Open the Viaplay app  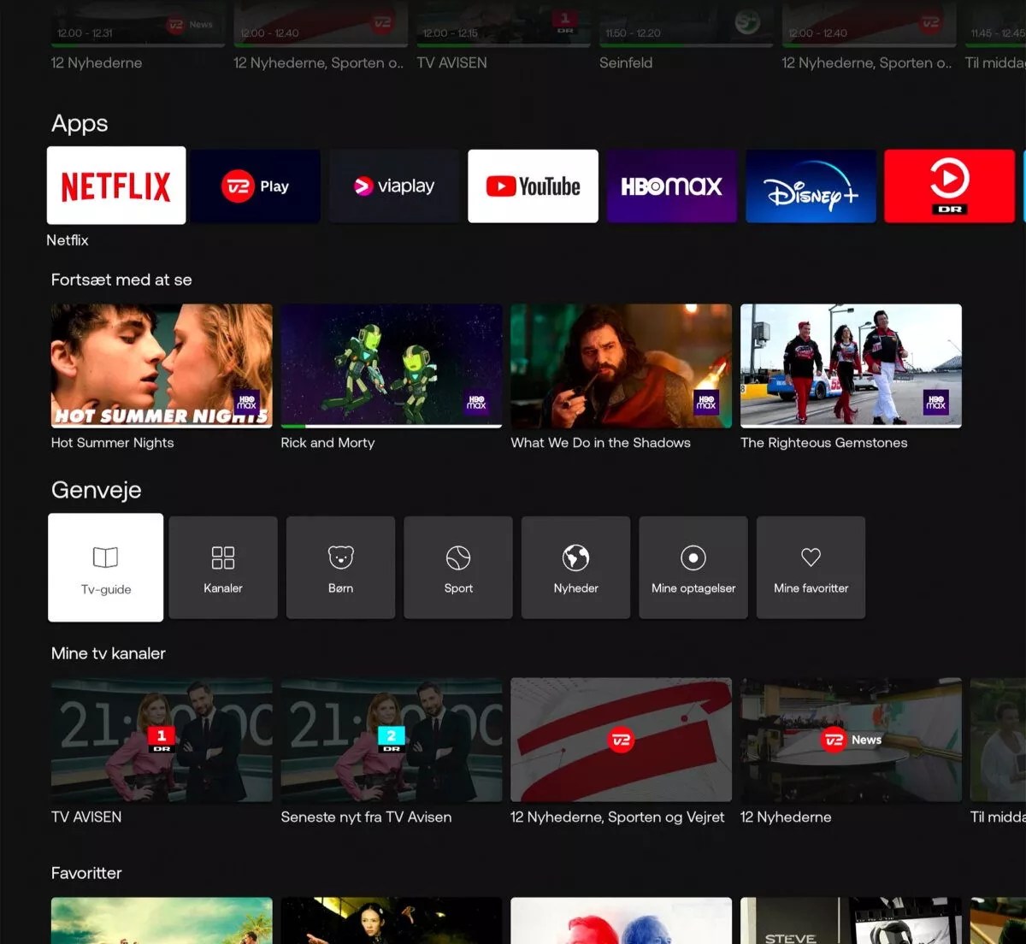[393, 186]
